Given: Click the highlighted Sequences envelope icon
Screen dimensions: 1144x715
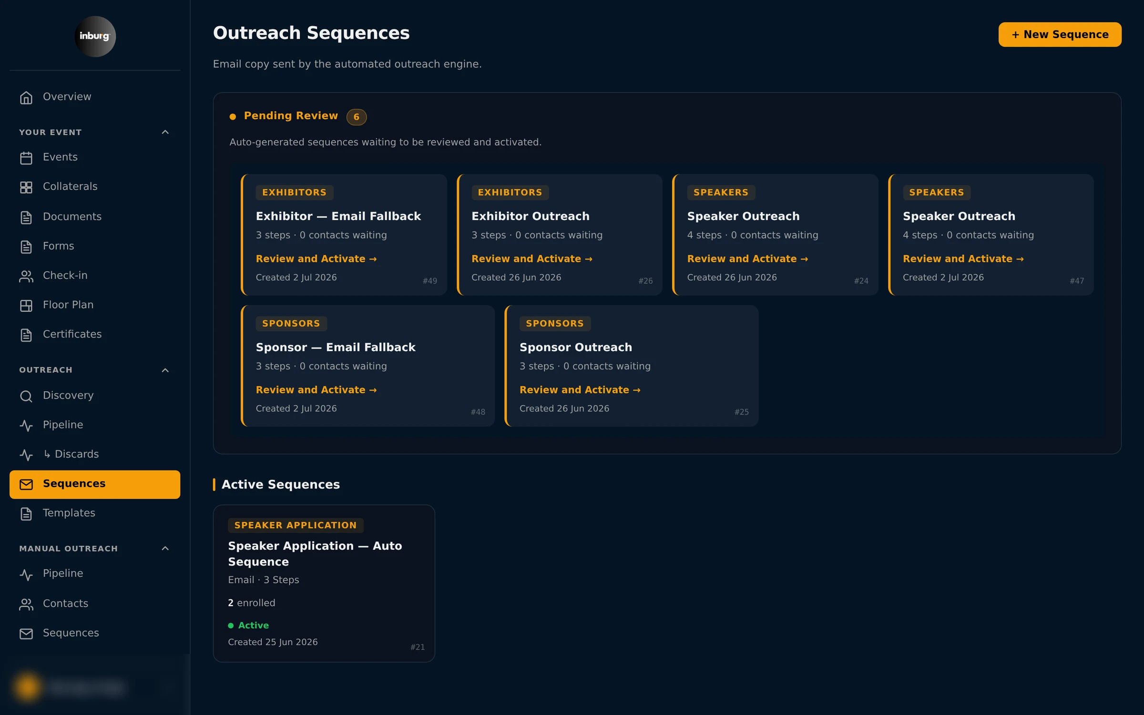Looking at the screenshot, I should click(26, 484).
